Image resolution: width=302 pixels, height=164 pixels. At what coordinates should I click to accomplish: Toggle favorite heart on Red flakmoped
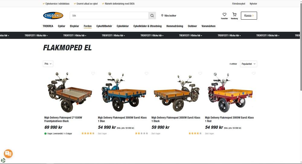pyautogui.click(x=254, y=73)
